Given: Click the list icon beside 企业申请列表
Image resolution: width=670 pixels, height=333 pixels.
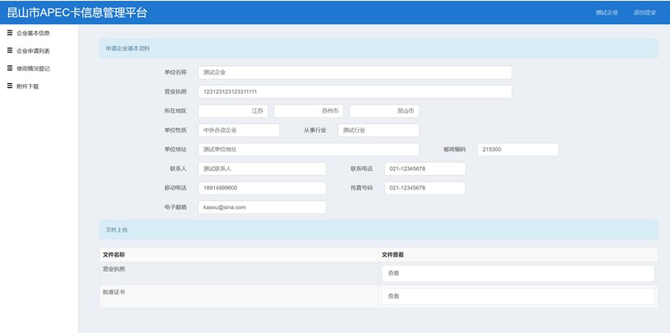Looking at the screenshot, I should point(10,51).
